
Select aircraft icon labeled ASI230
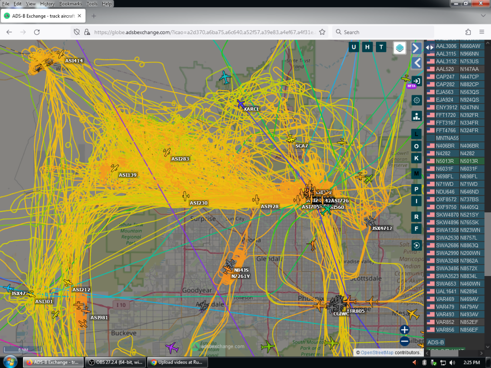186,196
